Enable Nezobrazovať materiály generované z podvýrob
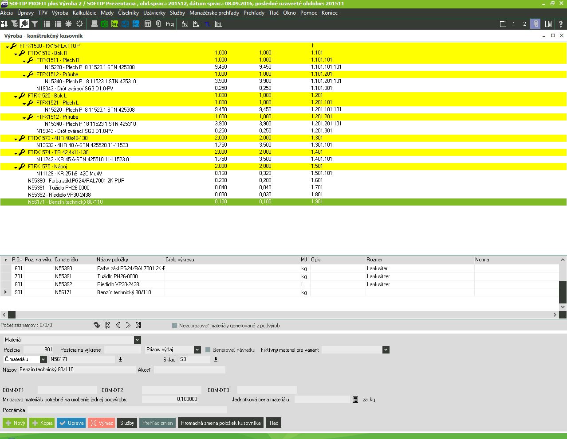567x439 pixels. point(175,326)
